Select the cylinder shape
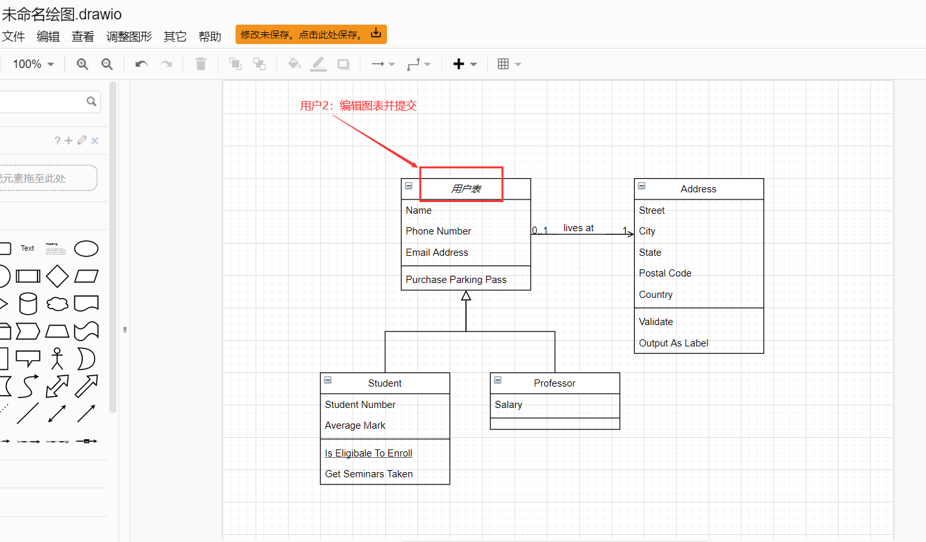The width and height of the screenshot is (926, 542). 28,304
